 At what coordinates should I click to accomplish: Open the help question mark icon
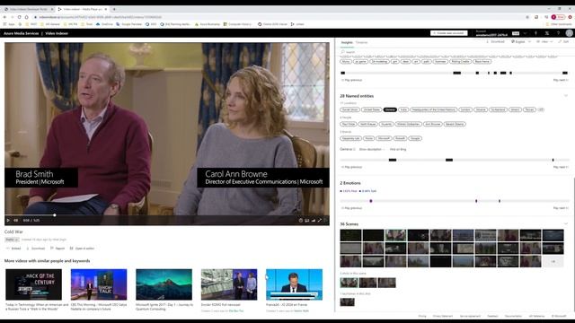pos(558,33)
